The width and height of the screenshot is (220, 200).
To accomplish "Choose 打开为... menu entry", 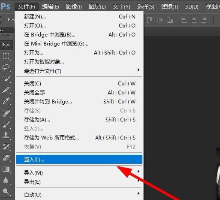I will coord(79,53).
